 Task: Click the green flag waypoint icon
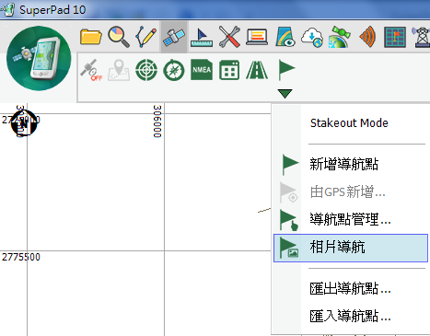tap(286, 70)
